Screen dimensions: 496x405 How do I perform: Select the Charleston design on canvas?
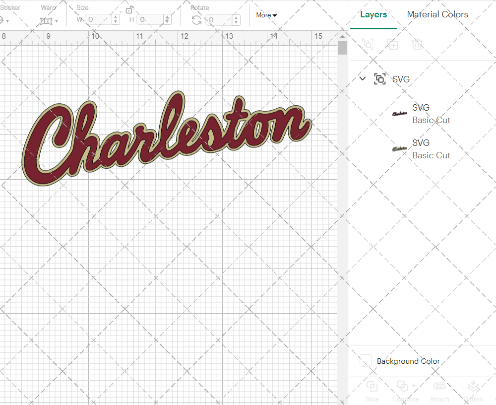coord(167,138)
